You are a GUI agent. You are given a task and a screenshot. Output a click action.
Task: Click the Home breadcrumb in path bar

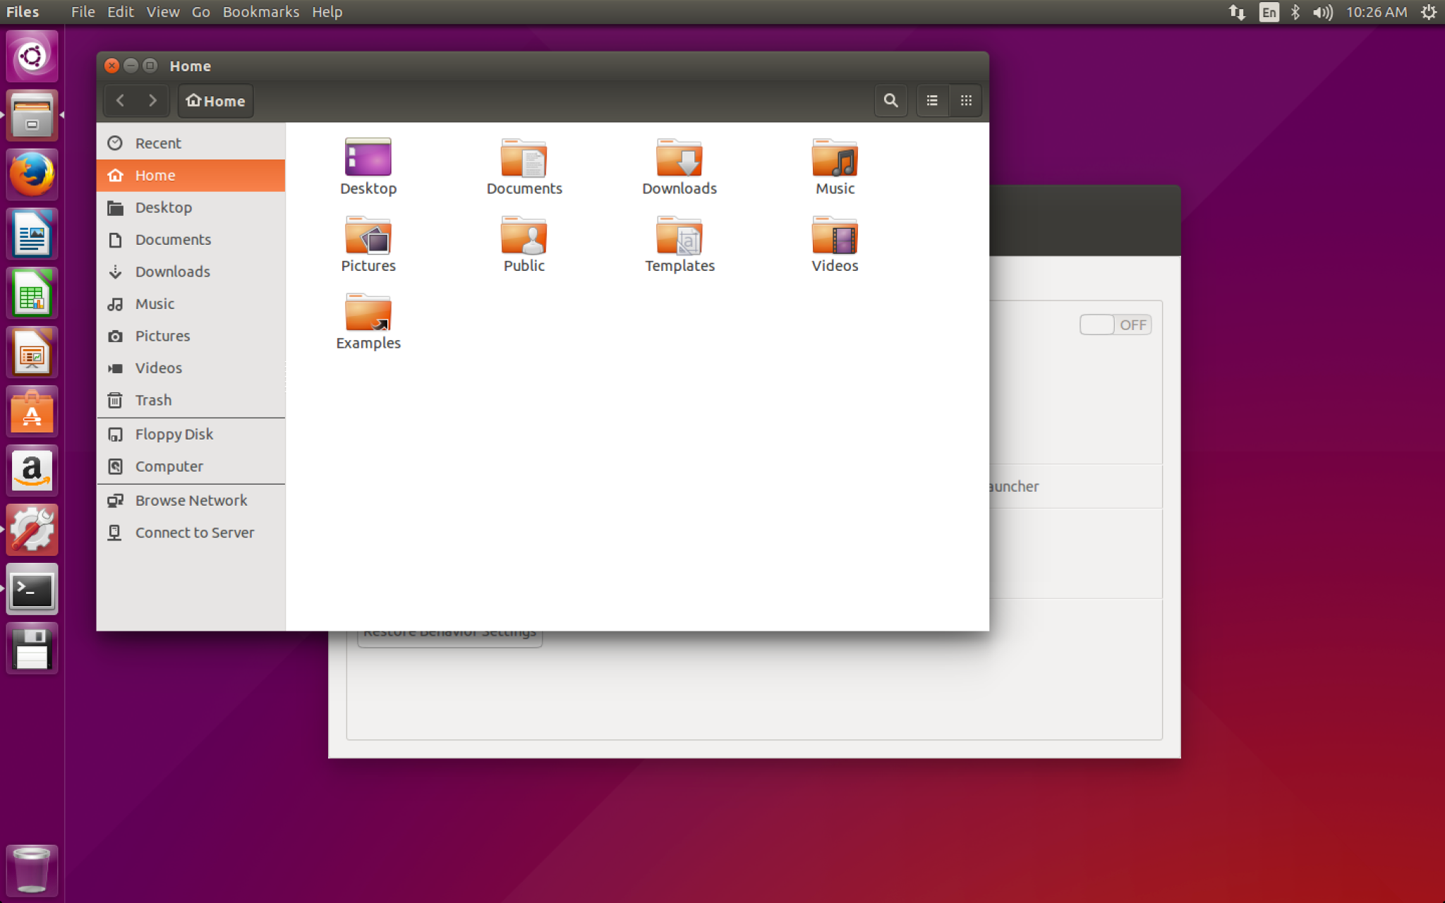(215, 100)
